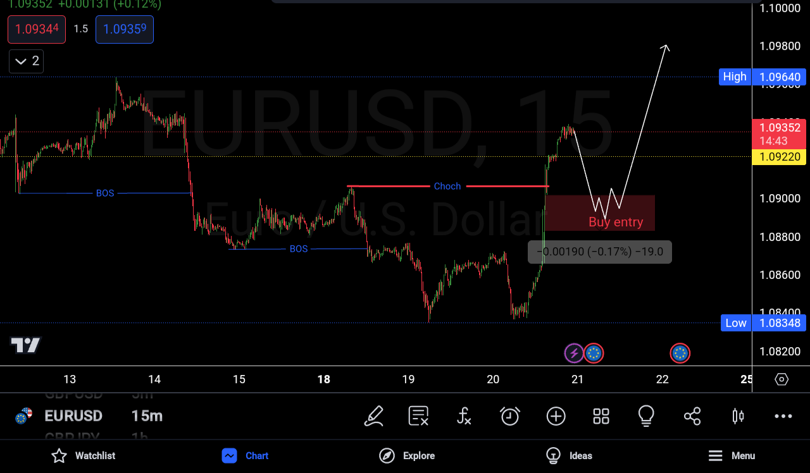Viewport: 810px width, 473px height.
Task: Open the EURUSD symbol selector
Action: pyautogui.click(x=73, y=416)
